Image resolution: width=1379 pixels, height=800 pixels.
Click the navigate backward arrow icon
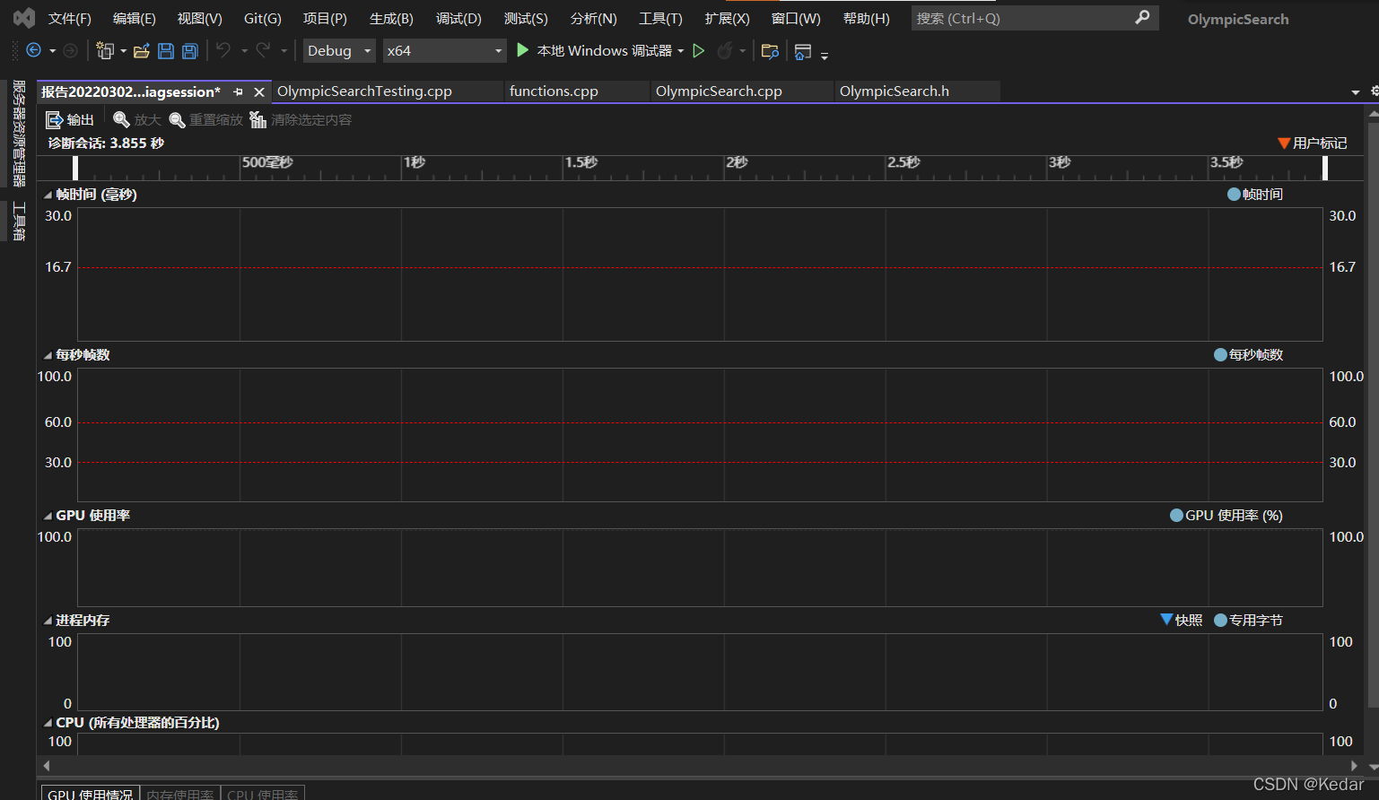click(34, 51)
